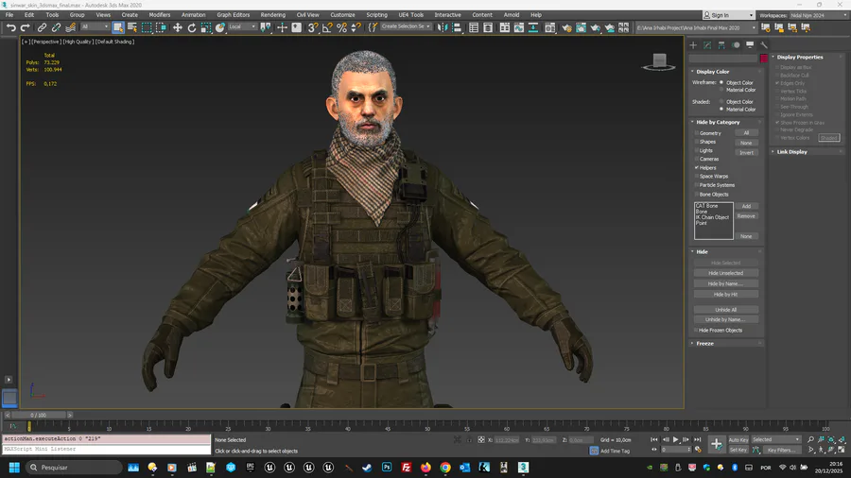Open Select by Name dialog icon

point(131,27)
